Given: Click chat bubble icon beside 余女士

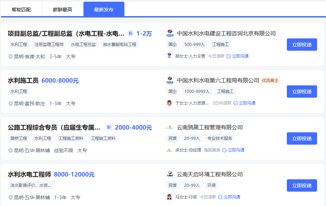Looking at the screenshot, I should [224, 150].
